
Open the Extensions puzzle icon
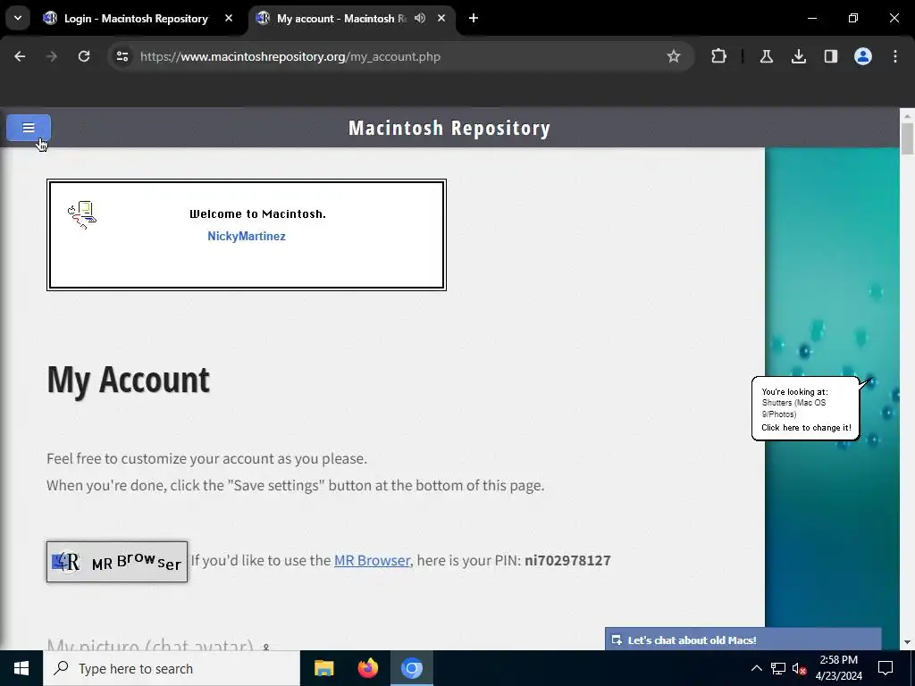coord(719,56)
